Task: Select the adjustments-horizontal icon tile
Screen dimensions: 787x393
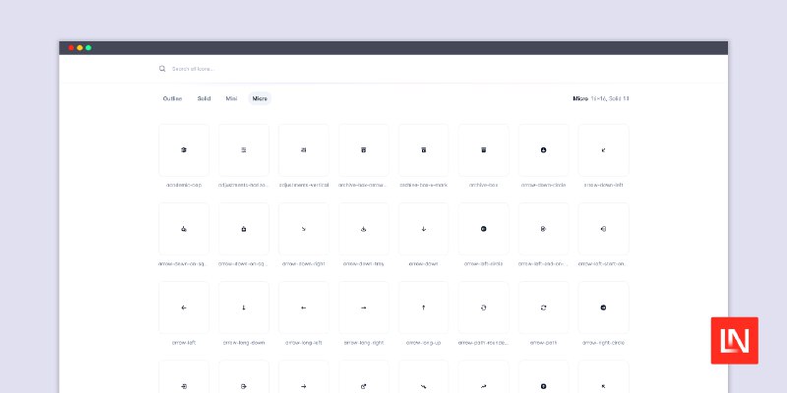Action: 243,150
